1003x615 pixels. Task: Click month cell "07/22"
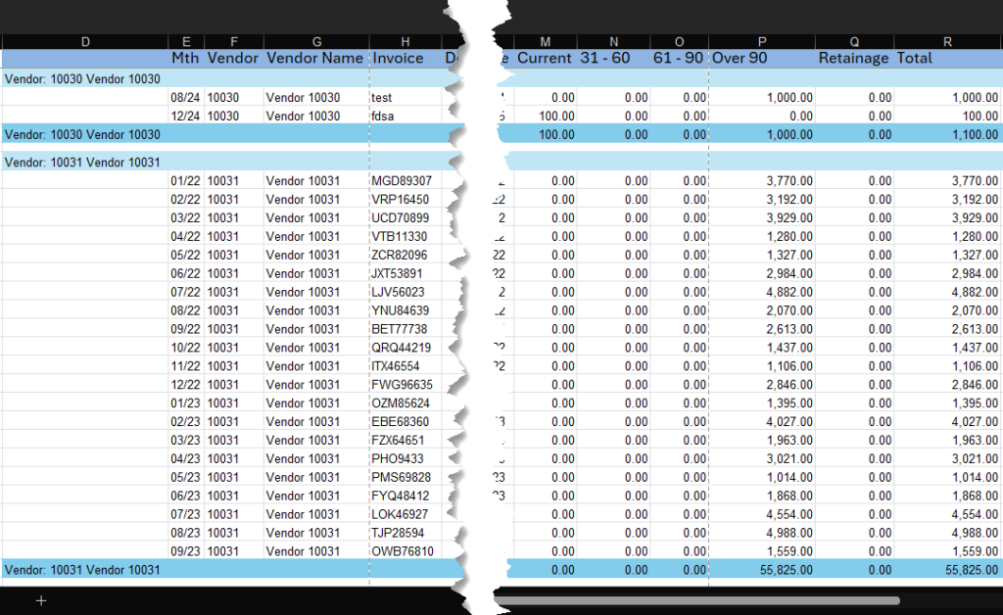[185, 292]
